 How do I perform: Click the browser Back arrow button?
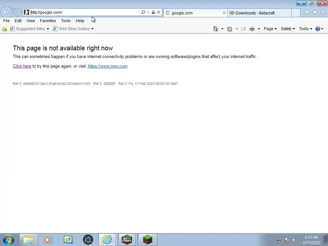coord(6,12)
